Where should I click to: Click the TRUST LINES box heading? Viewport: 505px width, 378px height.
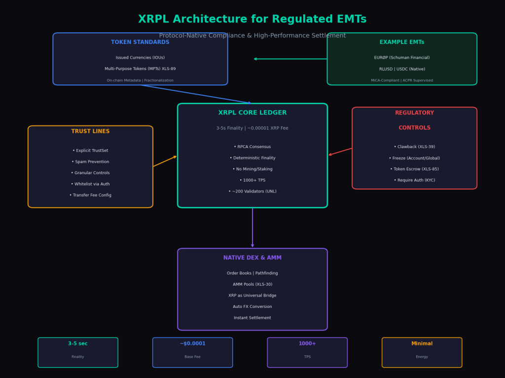click(90, 132)
